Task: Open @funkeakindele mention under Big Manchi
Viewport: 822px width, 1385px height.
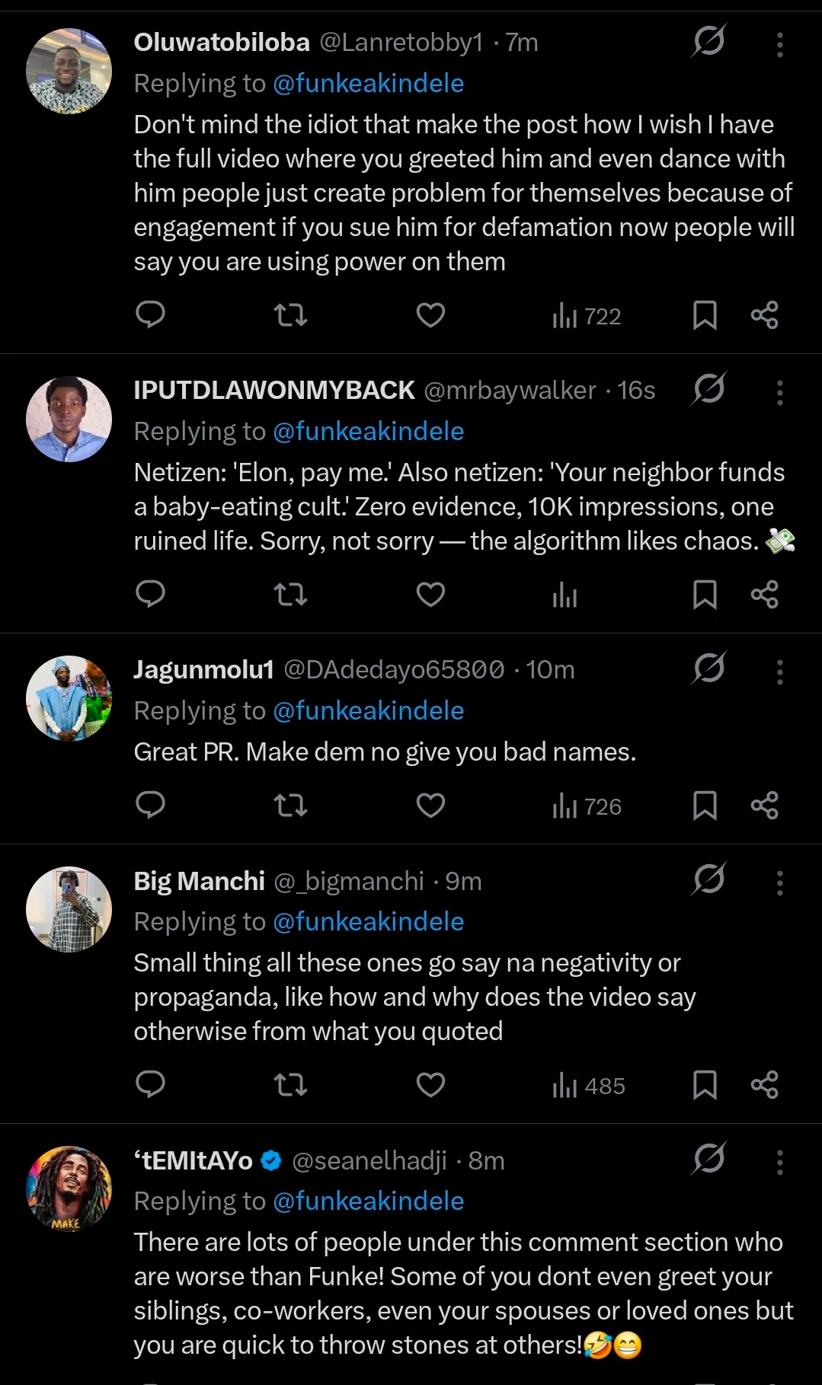Action: coord(368,921)
